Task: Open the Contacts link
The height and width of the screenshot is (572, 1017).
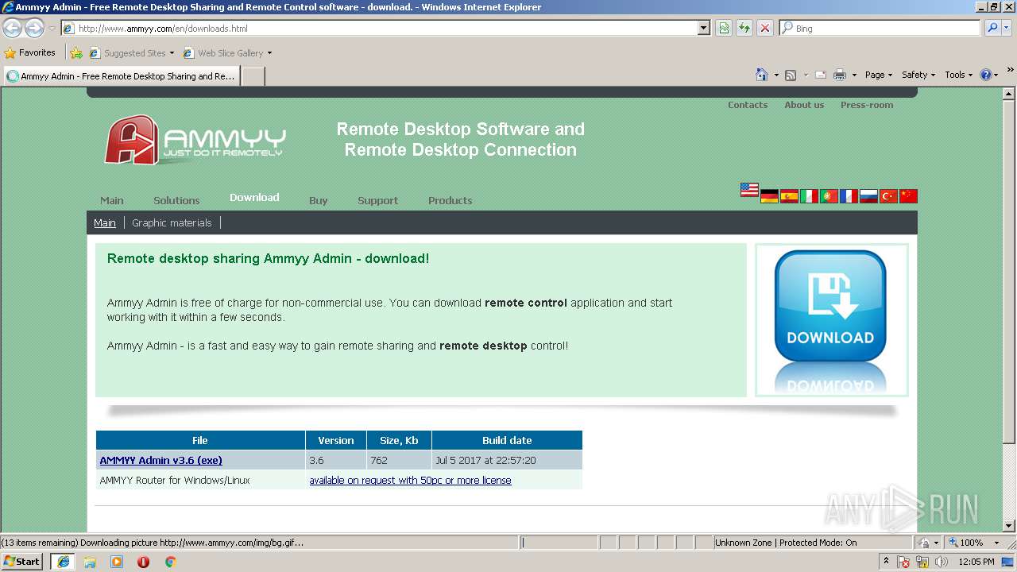Action: [x=748, y=105]
